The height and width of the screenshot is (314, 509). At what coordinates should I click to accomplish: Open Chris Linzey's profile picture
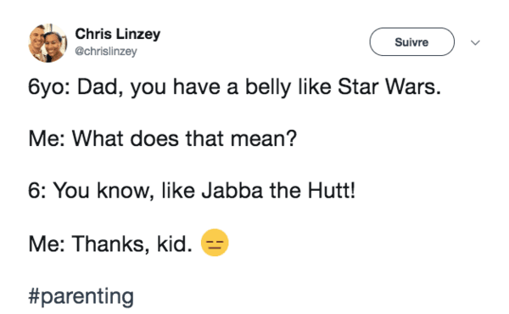tap(48, 43)
